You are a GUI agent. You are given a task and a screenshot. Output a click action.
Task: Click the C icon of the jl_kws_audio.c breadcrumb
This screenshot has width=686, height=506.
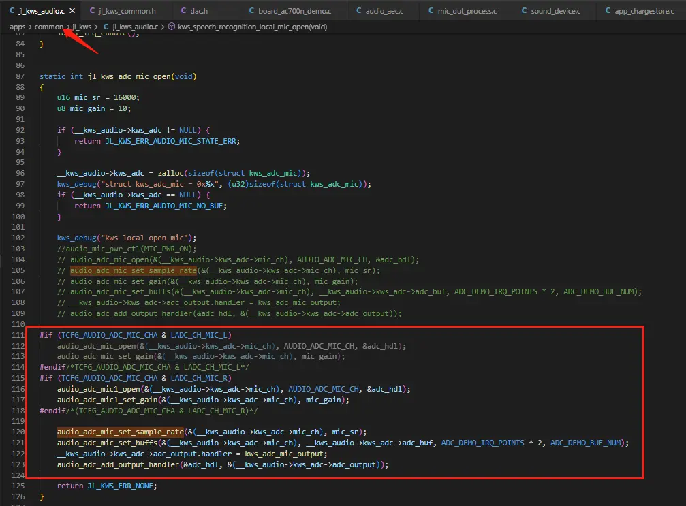[106, 27]
